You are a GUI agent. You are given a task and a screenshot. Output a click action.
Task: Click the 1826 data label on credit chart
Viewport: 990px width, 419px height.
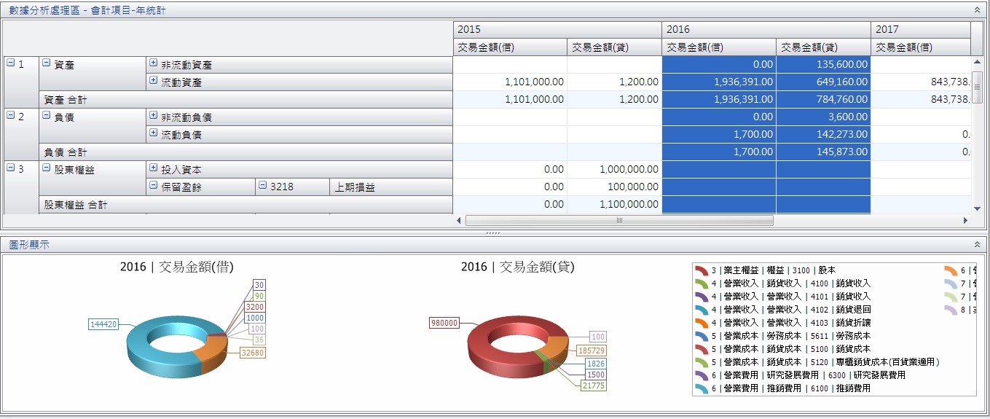[x=596, y=363]
